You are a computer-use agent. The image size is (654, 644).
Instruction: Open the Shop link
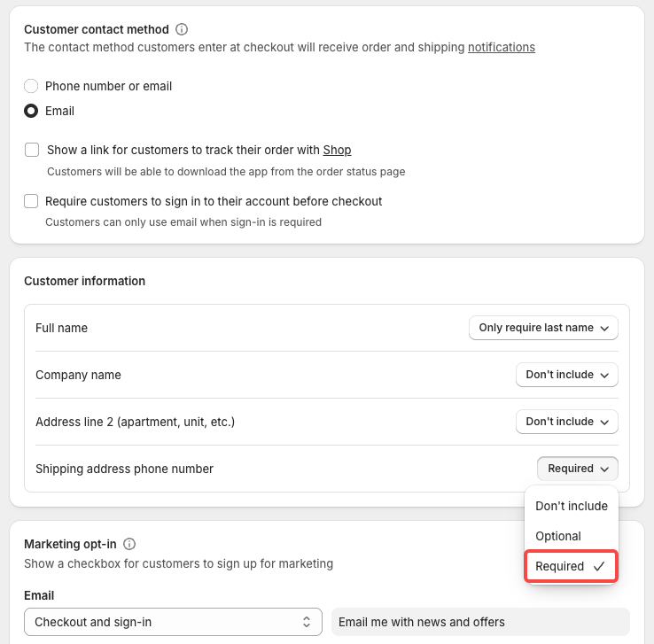click(x=337, y=150)
